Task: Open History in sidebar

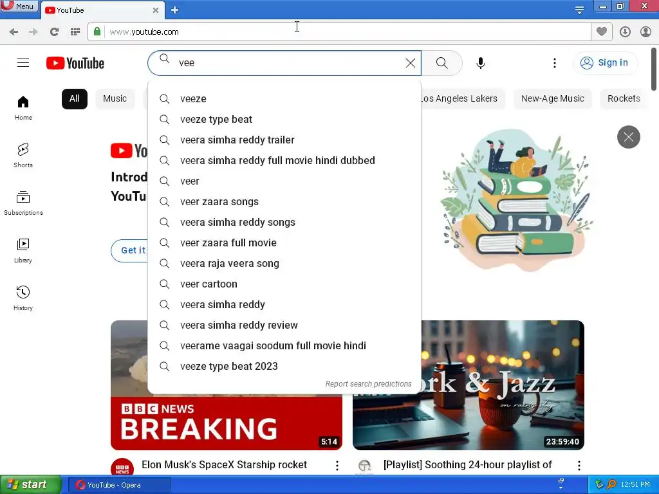Action: (23, 298)
